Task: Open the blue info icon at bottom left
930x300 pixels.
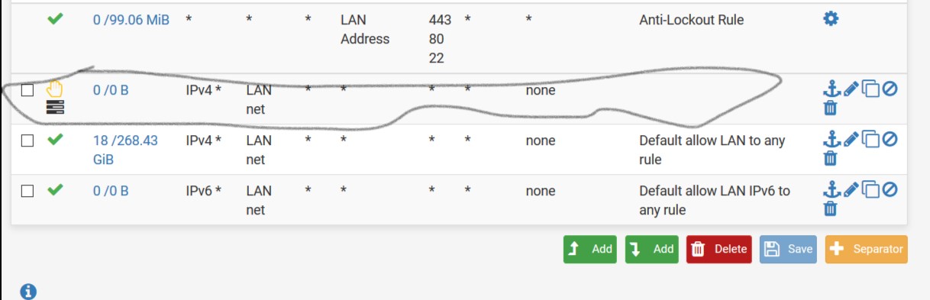Action: [27, 291]
